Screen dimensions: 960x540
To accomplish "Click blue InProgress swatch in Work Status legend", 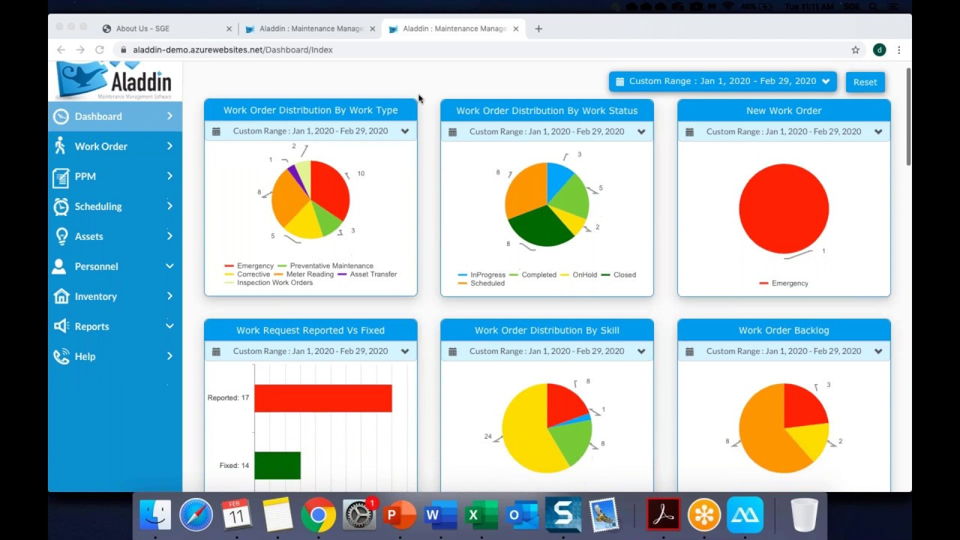I will click(463, 275).
